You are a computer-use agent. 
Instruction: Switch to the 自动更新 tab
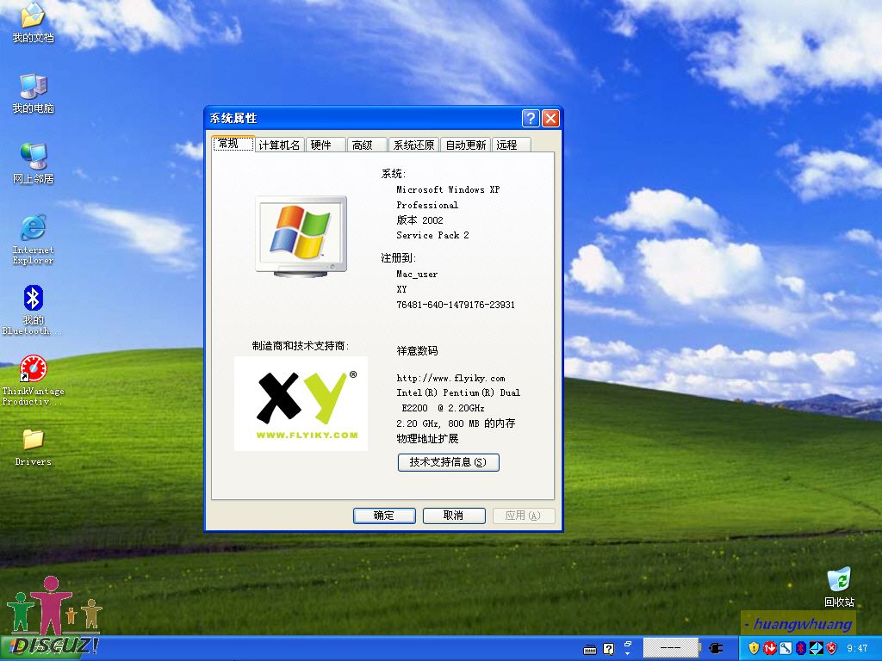tap(466, 145)
